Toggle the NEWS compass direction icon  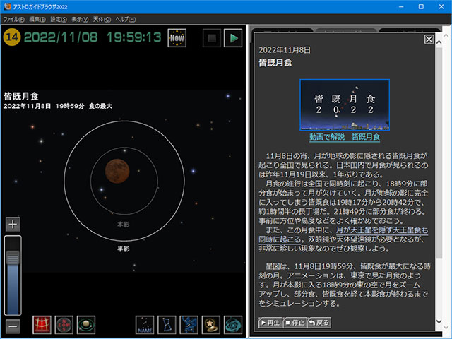point(64,324)
